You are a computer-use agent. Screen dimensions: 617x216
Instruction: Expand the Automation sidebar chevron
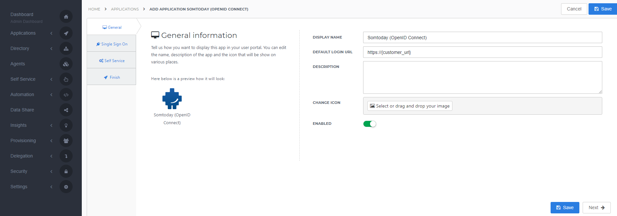[x=51, y=95]
